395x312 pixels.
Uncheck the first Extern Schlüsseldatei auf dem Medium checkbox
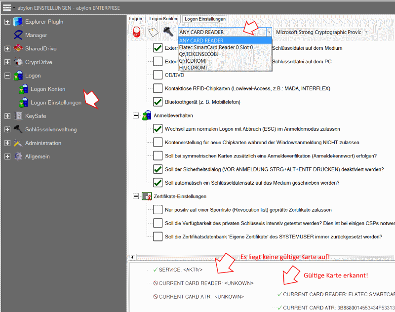tap(158, 48)
